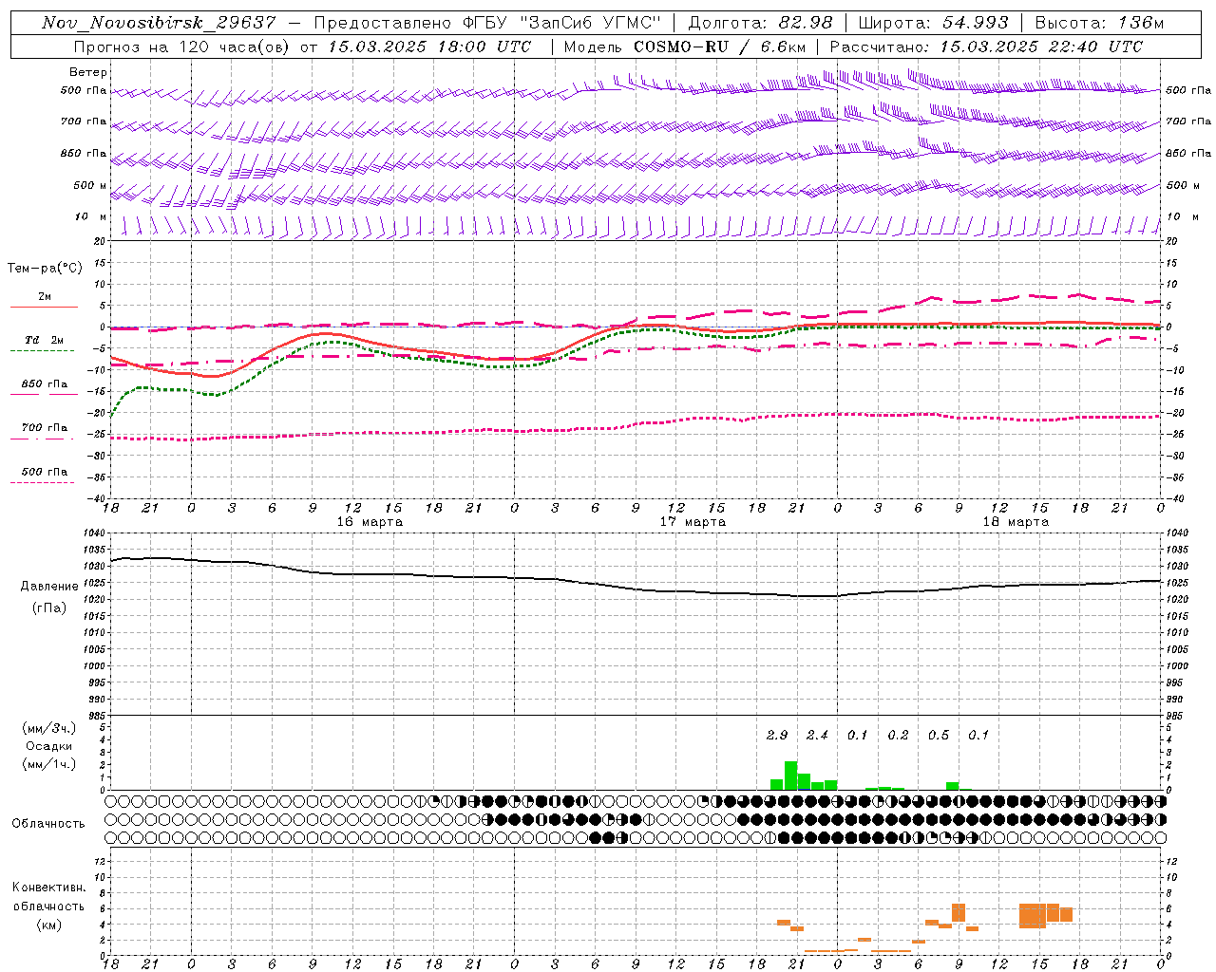Screen dimensions: 1216x972
Task: Click the "Давление" pressure panel label
Action: 49,587
